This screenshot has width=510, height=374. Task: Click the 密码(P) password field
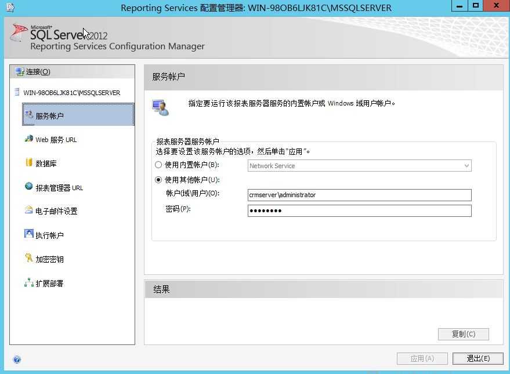(x=359, y=210)
